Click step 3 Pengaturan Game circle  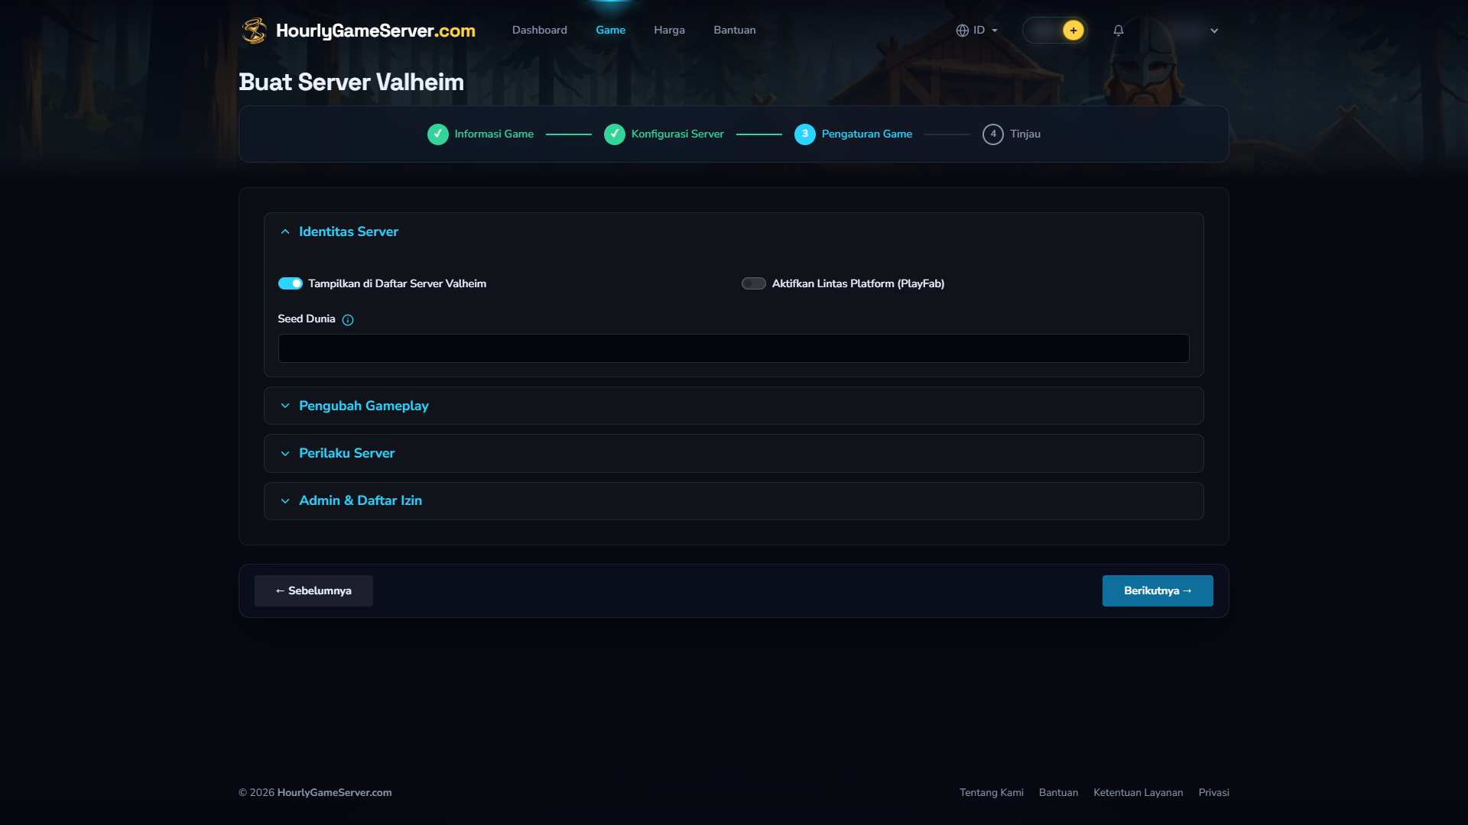[805, 134]
